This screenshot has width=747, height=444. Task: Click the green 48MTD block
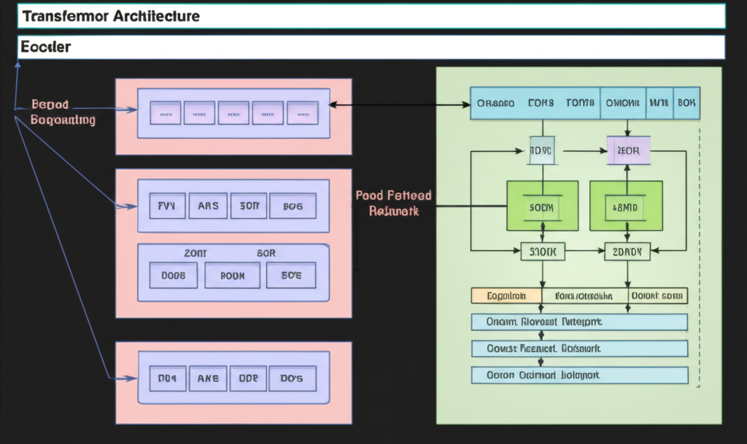(626, 205)
